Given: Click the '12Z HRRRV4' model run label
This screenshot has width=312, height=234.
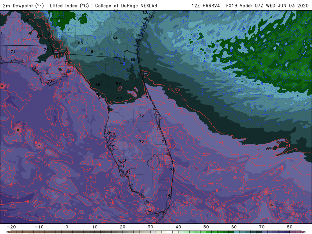Looking at the screenshot, I should click(206, 5).
